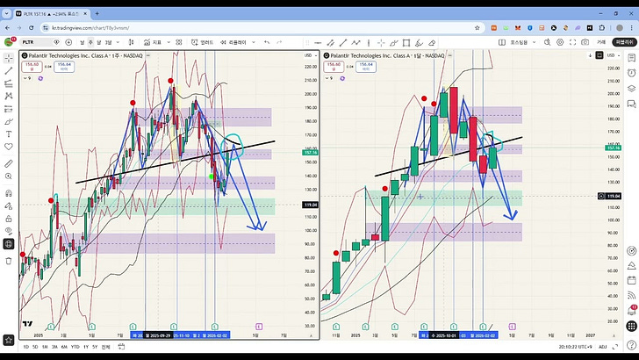This screenshot has width=639, height=360.
Task: Pick the polyline path favorite tool
Action: [355, 42]
